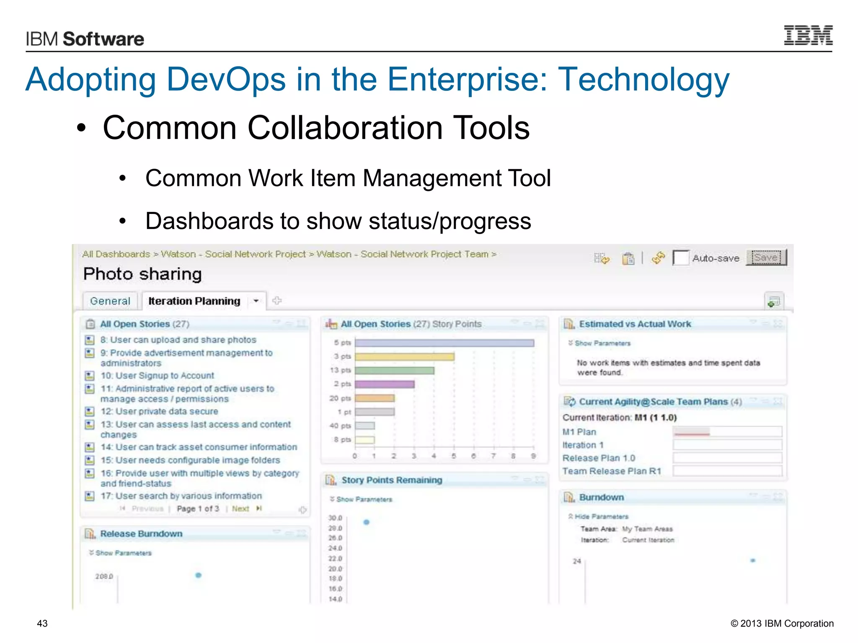Open the All Dashboards breadcrumb link
The width and height of the screenshot is (858, 643).
click(x=116, y=254)
